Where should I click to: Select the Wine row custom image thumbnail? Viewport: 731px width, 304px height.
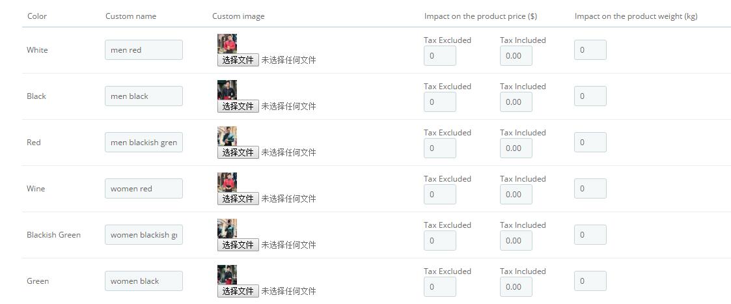(x=227, y=182)
